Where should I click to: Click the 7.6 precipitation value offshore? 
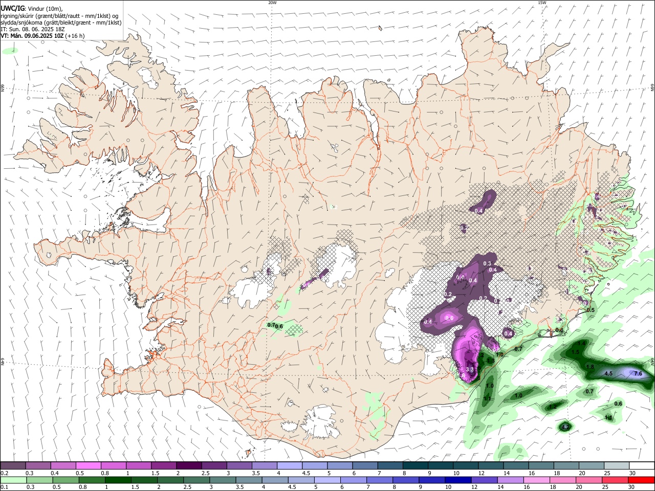tap(638, 374)
